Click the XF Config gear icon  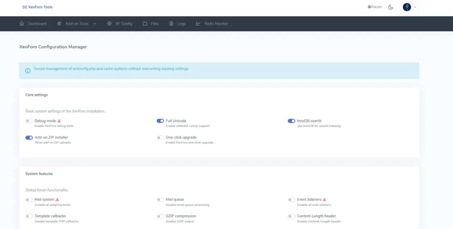point(109,24)
